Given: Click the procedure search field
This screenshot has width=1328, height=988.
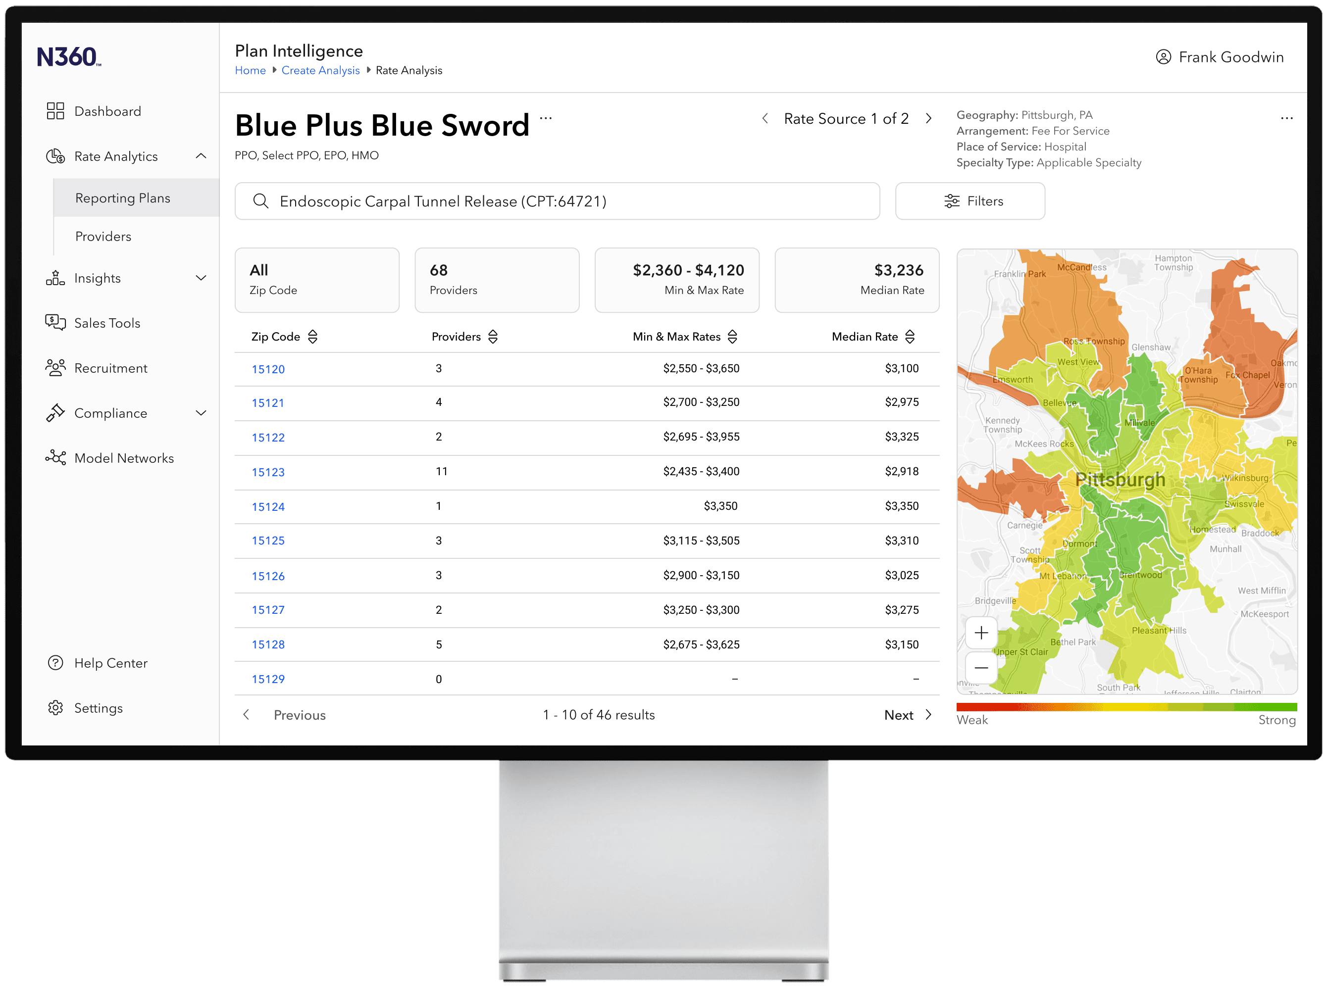Looking at the screenshot, I should (x=557, y=201).
